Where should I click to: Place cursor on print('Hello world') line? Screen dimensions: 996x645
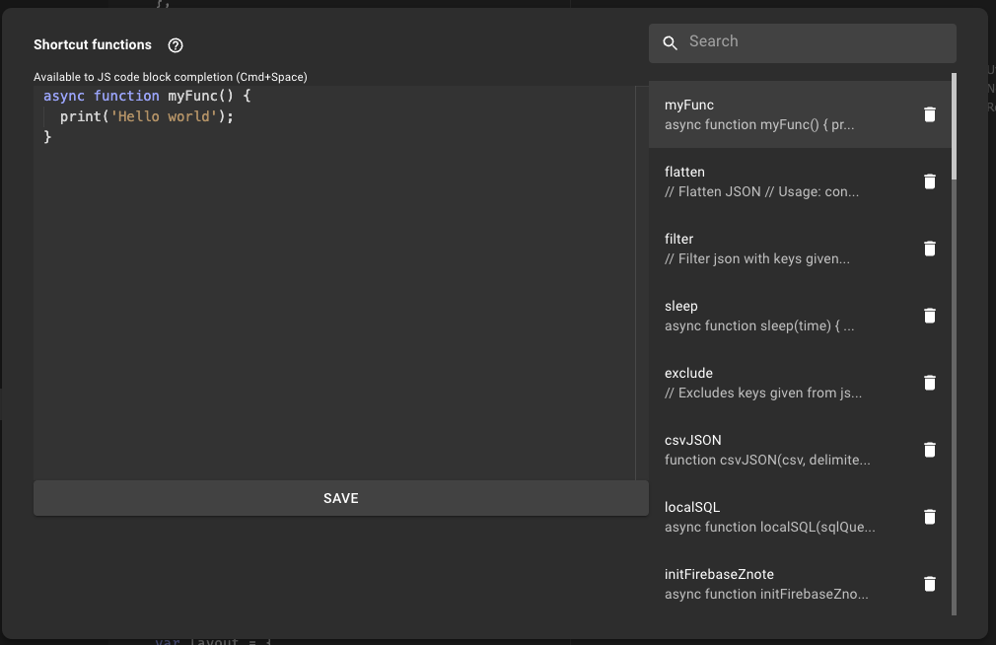tap(147, 117)
